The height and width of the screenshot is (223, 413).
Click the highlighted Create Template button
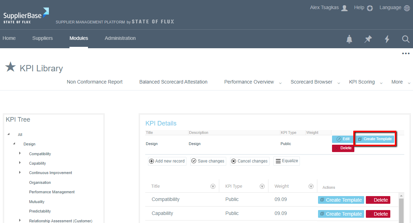point(375,139)
